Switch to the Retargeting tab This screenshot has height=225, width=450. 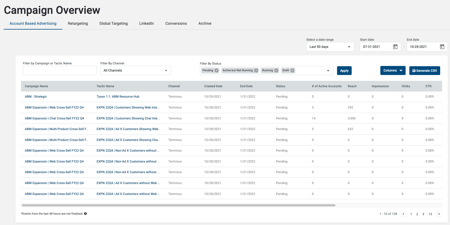point(78,23)
